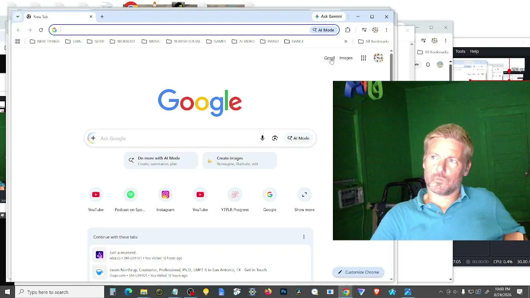Close the New Tab tab
The height and width of the screenshot is (298, 530).
point(91,17)
